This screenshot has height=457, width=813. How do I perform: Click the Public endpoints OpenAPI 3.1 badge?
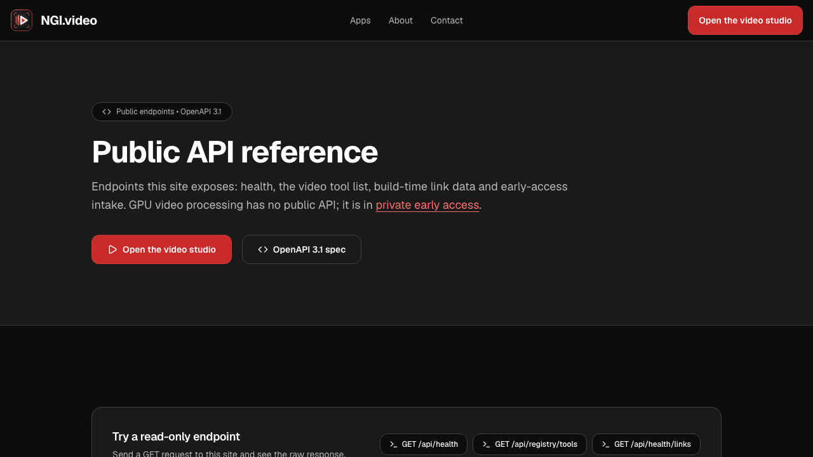[x=162, y=112]
